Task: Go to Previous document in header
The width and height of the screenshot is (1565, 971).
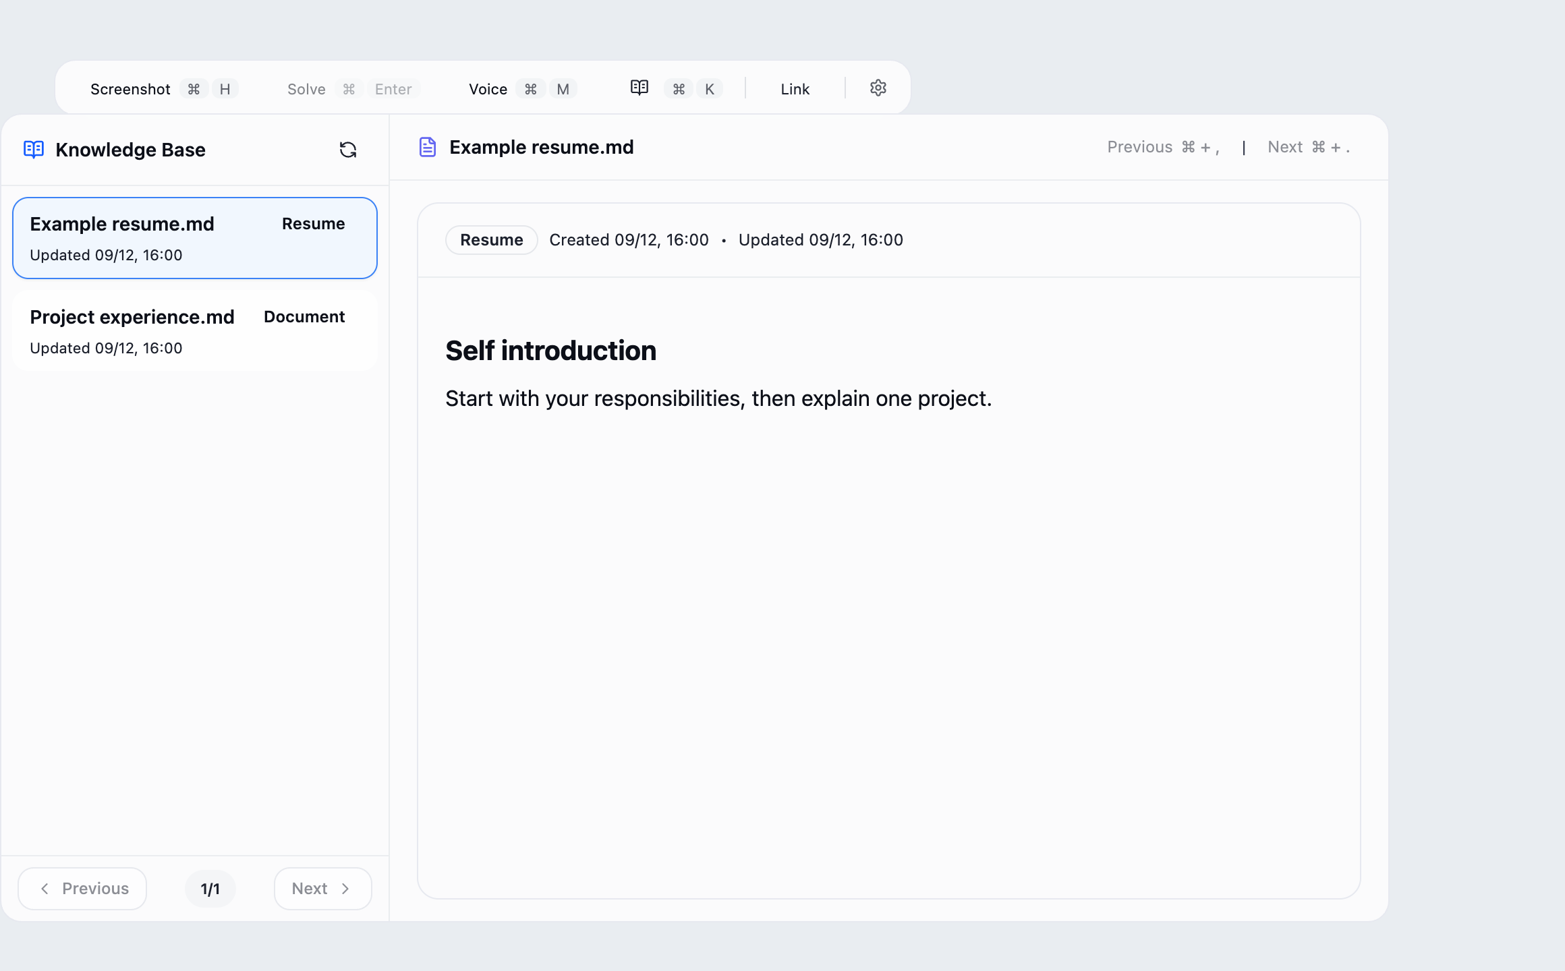Action: click(x=1164, y=147)
